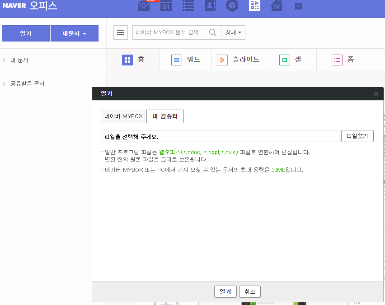Click the 파일을 선택해 주세요 file path field
Image resolution: width=385 pixels, height=305 pixels.
[x=220, y=136]
